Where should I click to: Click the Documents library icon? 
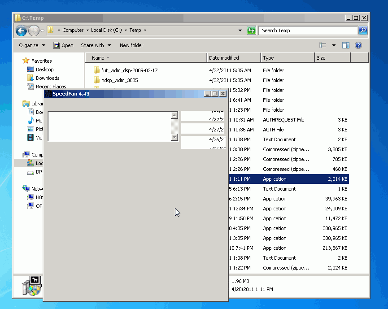pos(31,112)
